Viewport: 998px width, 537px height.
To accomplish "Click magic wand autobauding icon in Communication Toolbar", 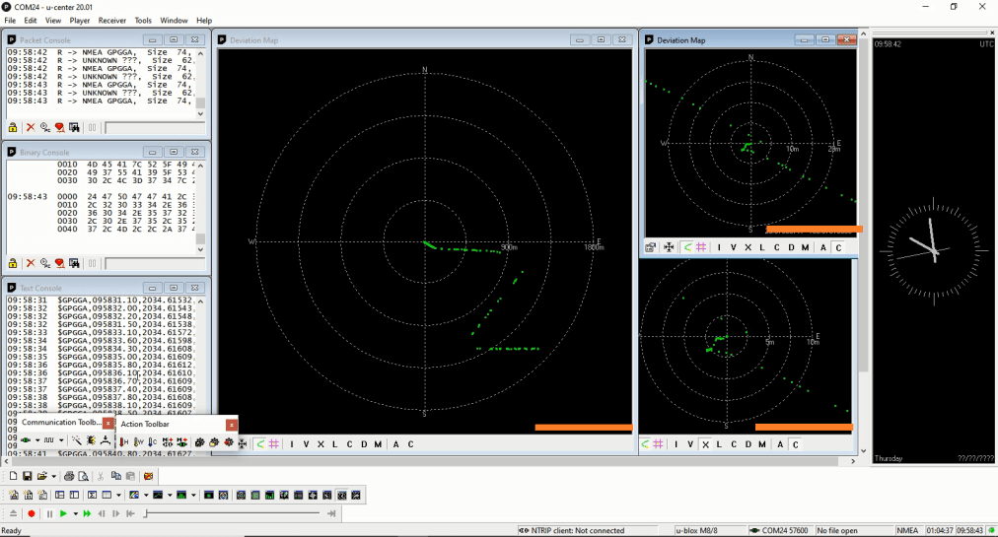I will [76, 441].
